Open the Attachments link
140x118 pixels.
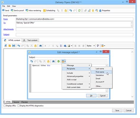pyautogui.click(x=9, y=29)
